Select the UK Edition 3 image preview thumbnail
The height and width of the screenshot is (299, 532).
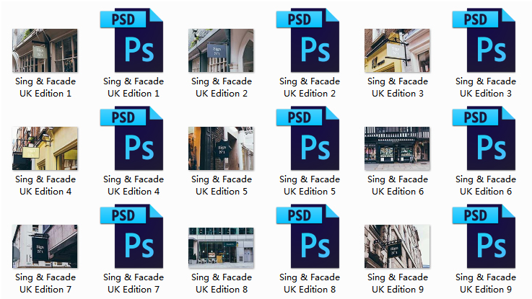(397, 50)
